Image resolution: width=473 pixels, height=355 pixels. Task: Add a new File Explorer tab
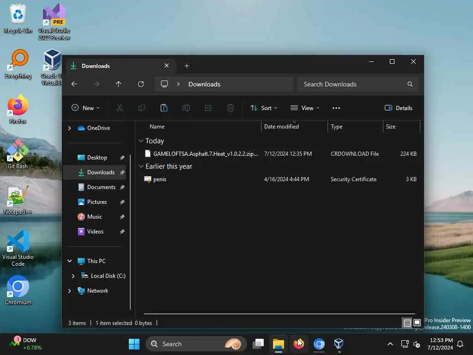tap(187, 66)
